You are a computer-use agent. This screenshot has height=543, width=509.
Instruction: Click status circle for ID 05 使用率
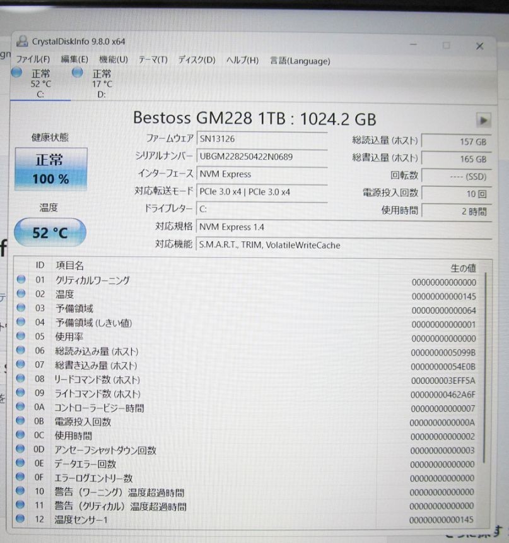(x=21, y=336)
